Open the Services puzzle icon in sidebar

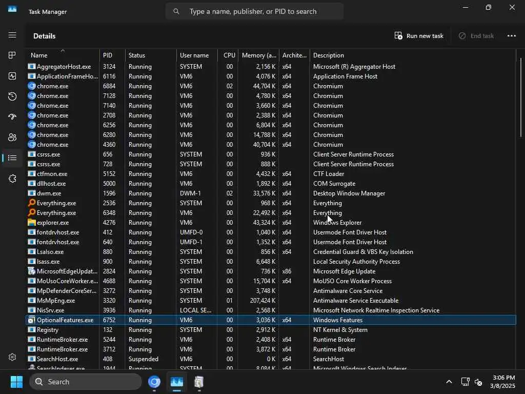click(x=12, y=178)
